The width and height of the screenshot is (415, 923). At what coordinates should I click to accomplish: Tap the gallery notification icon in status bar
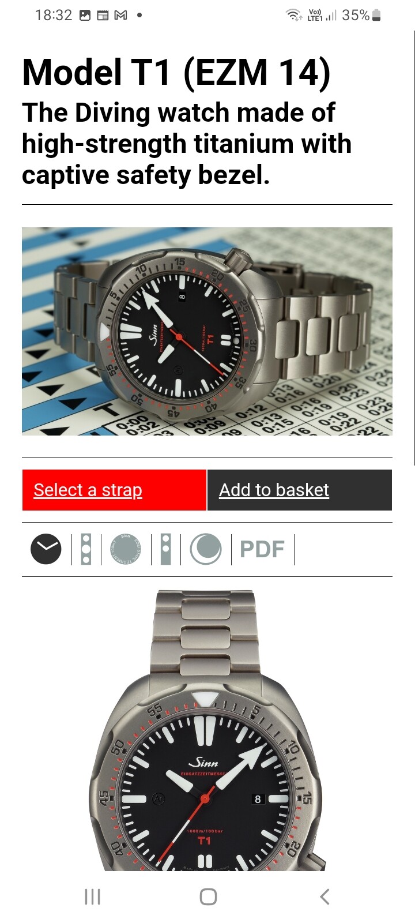coord(85,16)
